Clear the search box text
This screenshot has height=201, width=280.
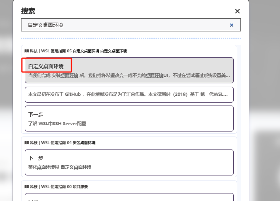(231, 25)
